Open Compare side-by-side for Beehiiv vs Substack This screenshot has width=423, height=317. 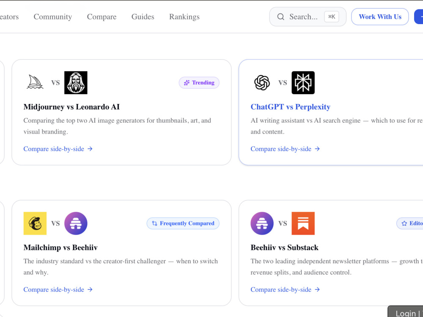285,290
